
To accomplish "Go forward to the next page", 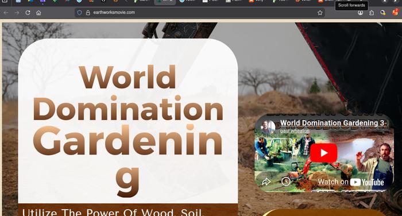I will pyautogui.click(x=17, y=13).
